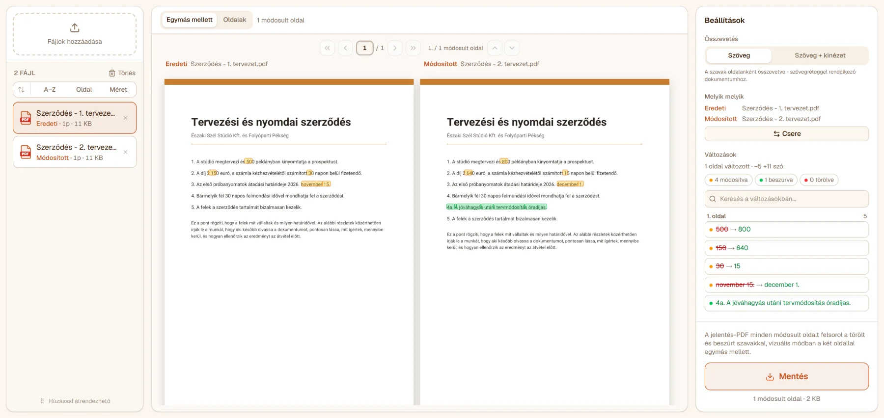Click the upload icon in the Fájlok hozzáadása area

pyautogui.click(x=75, y=27)
